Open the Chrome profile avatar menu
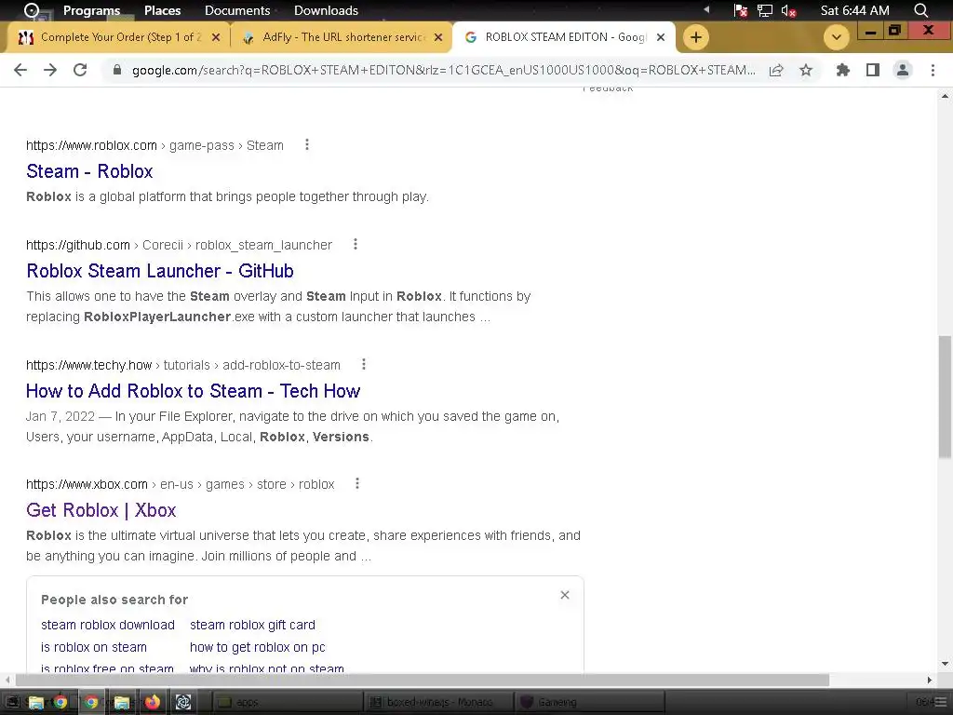Image resolution: width=953 pixels, height=715 pixels. point(903,70)
